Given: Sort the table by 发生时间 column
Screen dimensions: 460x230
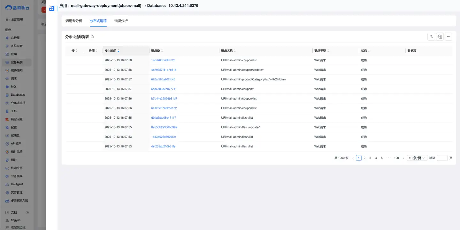Looking at the screenshot, I should tap(119, 51).
